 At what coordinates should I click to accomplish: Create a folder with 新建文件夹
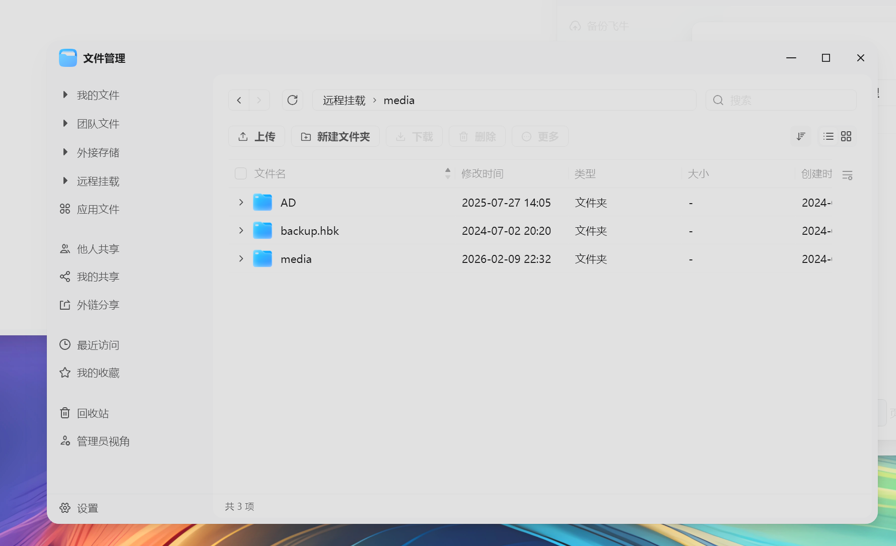[335, 136]
